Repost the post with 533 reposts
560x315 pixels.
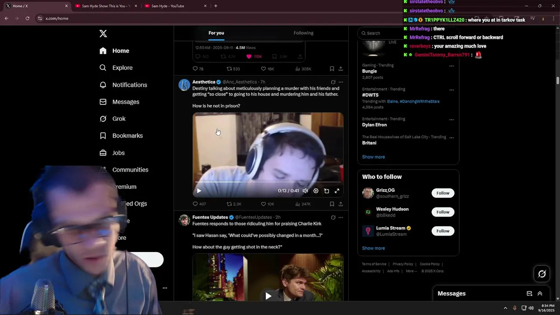click(x=233, y=69)
